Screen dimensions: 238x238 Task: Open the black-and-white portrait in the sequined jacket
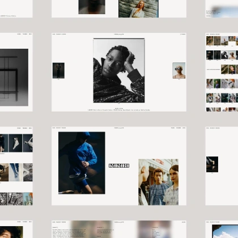pos(119,70)
